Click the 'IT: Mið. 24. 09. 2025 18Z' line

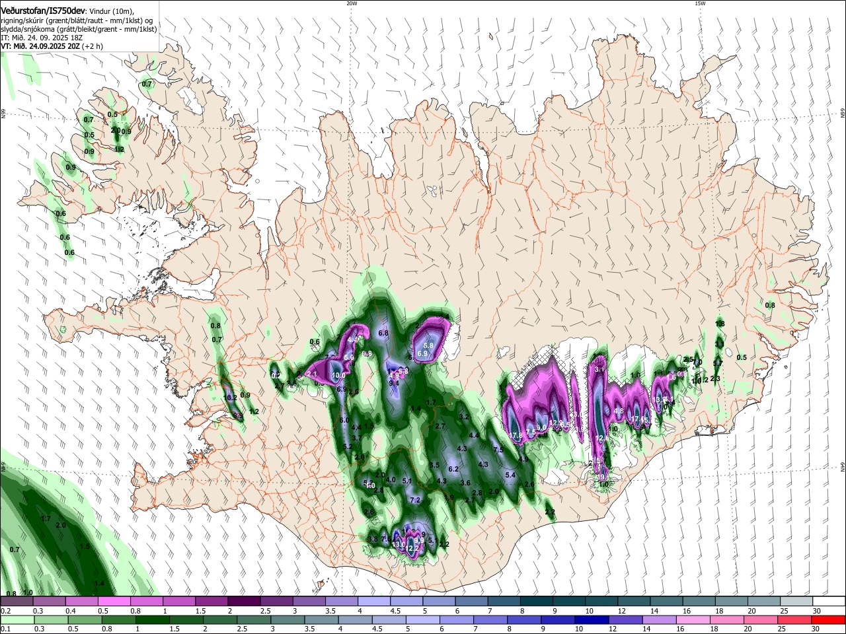(42, 38)
